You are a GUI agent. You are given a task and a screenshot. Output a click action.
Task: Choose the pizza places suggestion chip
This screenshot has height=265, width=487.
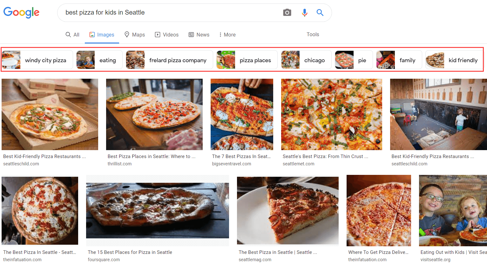point(247,60)
